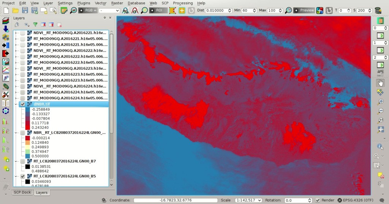This screenshot has height=204, width=389.
Task: Select the Zoom In tool
Action: 380,102
